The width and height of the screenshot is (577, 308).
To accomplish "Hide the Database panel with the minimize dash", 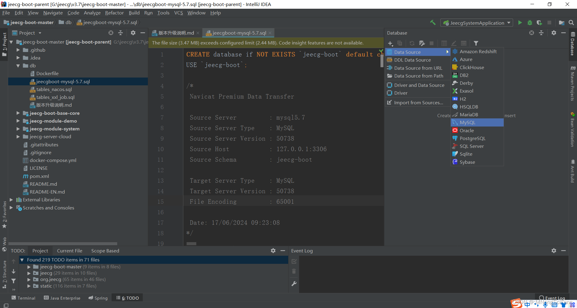I will click(563, 33).
